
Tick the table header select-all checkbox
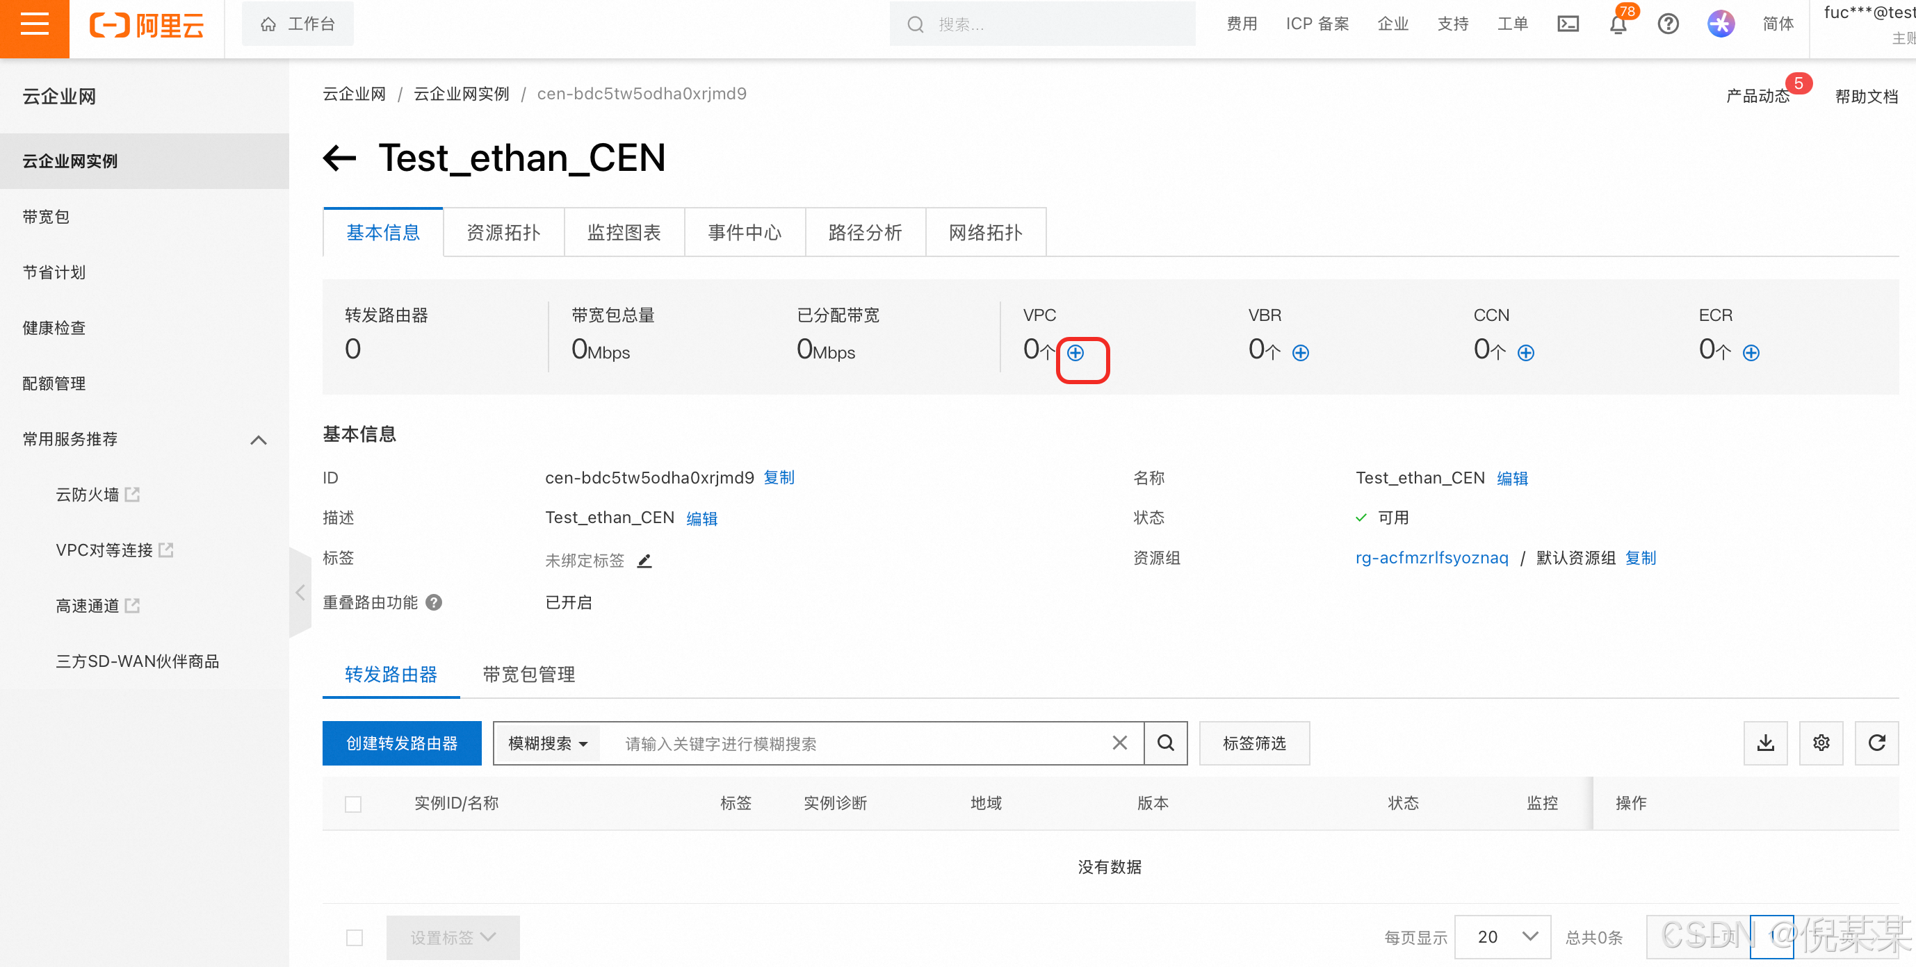[x=353, y=804]
